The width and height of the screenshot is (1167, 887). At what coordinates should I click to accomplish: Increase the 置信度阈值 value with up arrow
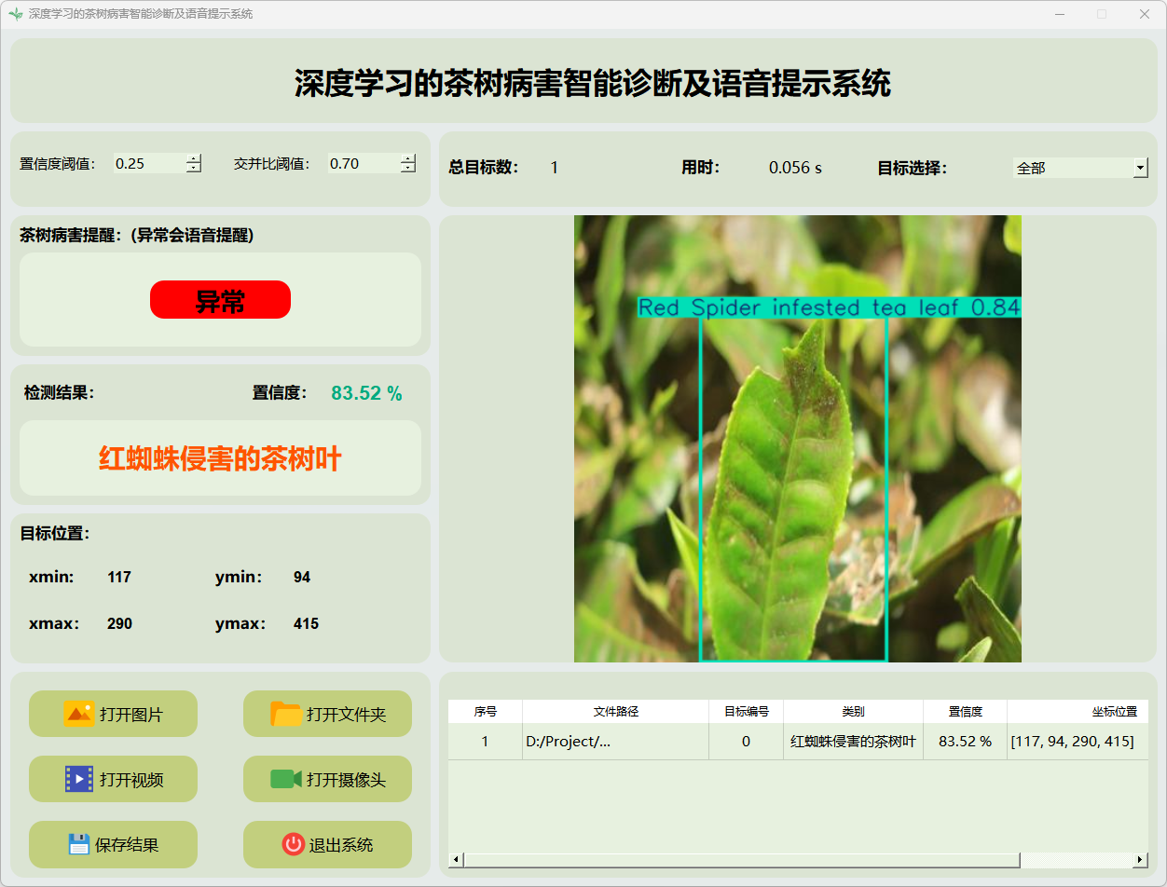pyautogui.click(x=193, y=158)
